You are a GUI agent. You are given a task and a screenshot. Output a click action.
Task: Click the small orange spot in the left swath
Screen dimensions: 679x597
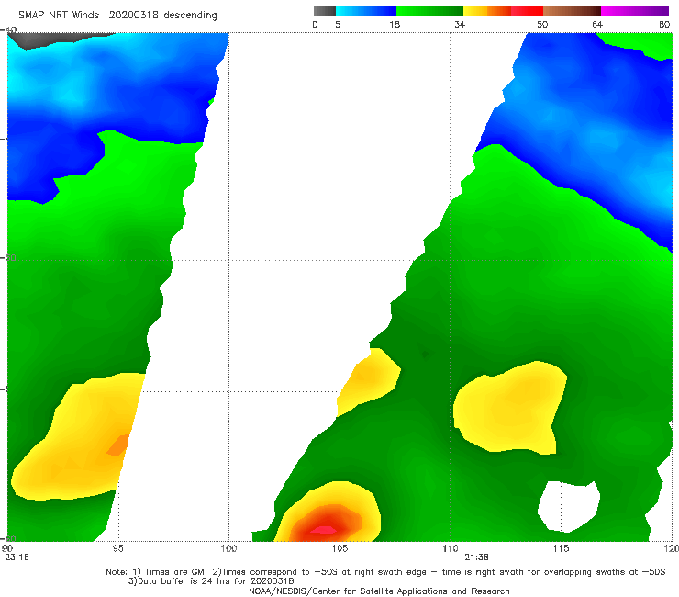tap(118, 445)
